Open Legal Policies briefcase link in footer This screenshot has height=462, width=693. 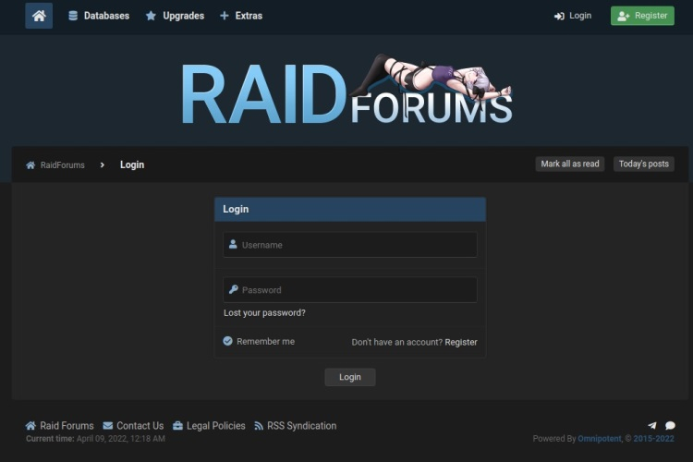click(x=209, y=426)
